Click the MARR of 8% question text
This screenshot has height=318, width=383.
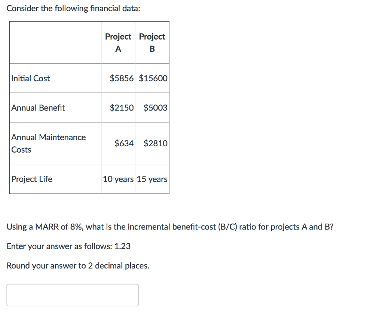[170, 227]
